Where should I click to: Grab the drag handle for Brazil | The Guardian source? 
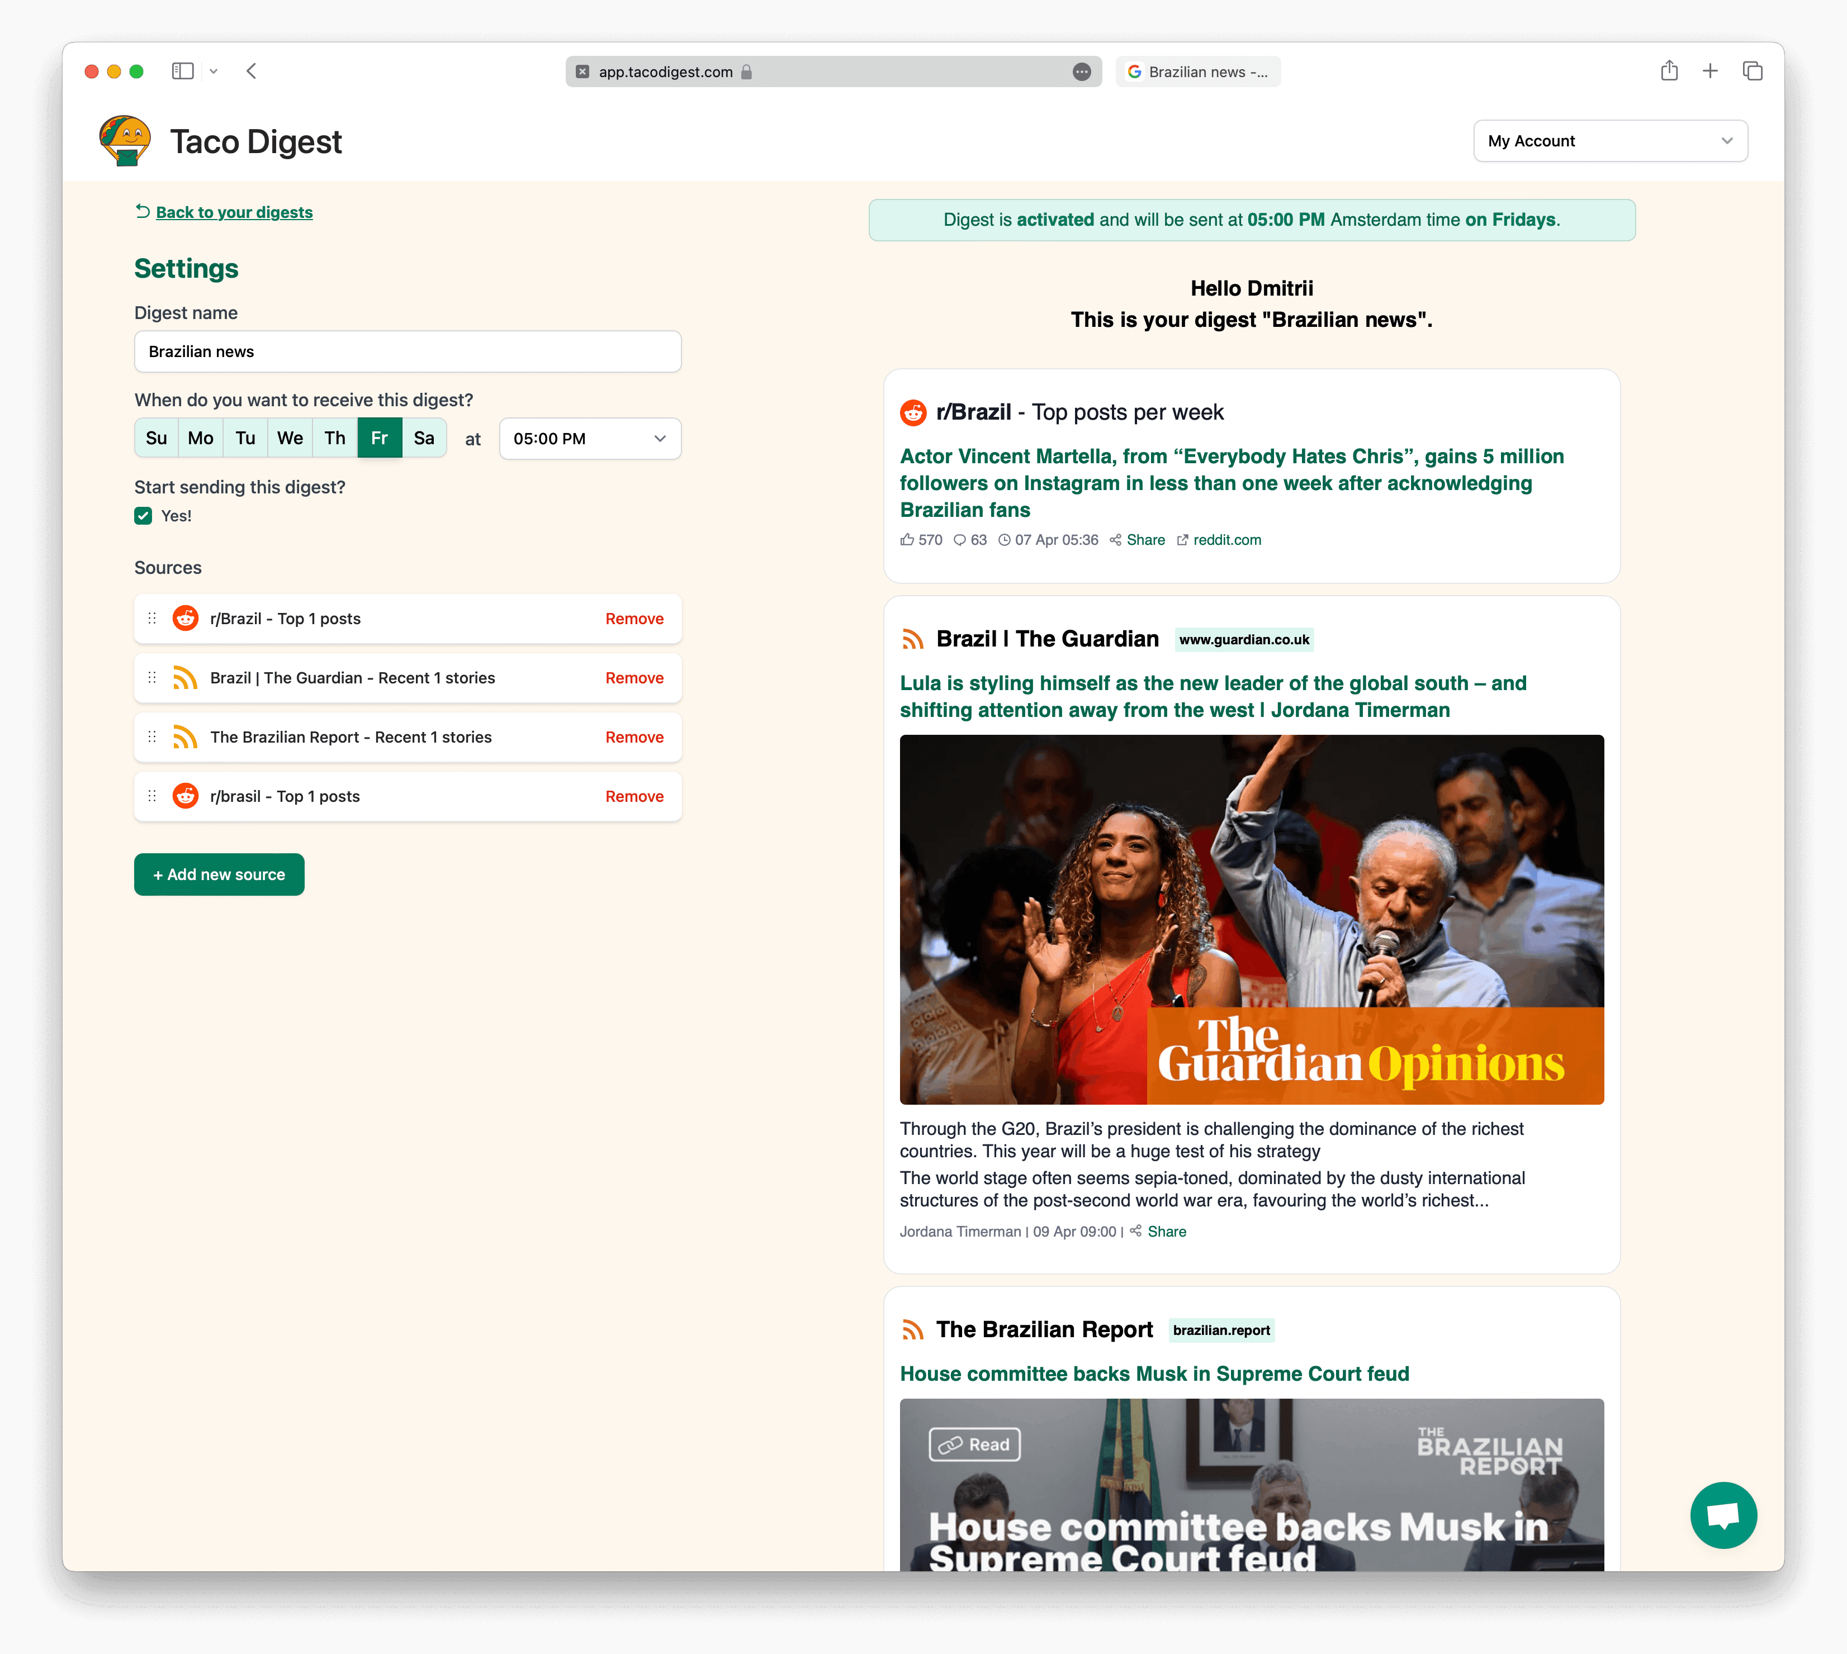[x=152, y=677]
